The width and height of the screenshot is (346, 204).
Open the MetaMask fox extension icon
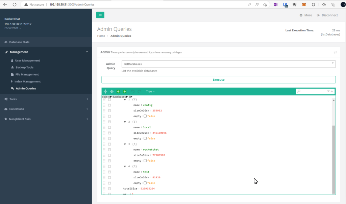click(x=304, y=4)
